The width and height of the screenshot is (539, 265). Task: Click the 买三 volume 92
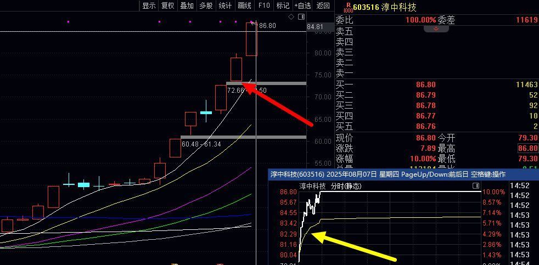point(534,105)
